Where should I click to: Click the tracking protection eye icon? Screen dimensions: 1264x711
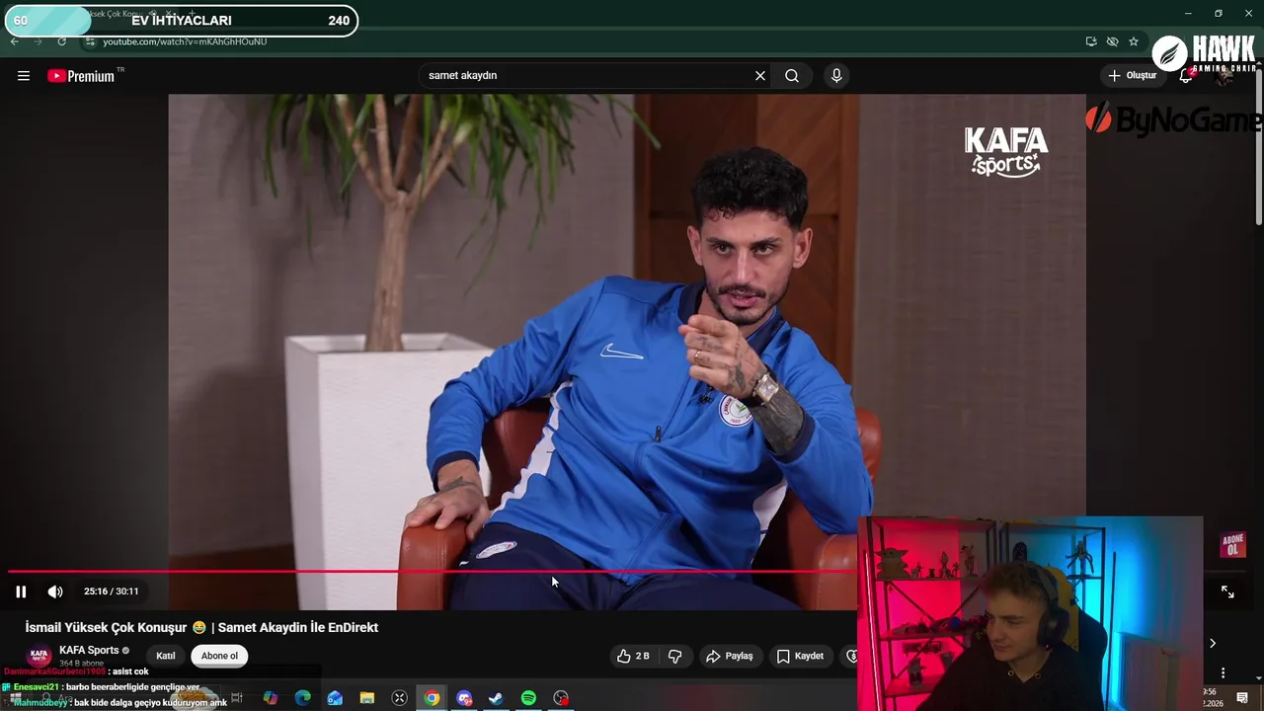tap(1112, 41)
